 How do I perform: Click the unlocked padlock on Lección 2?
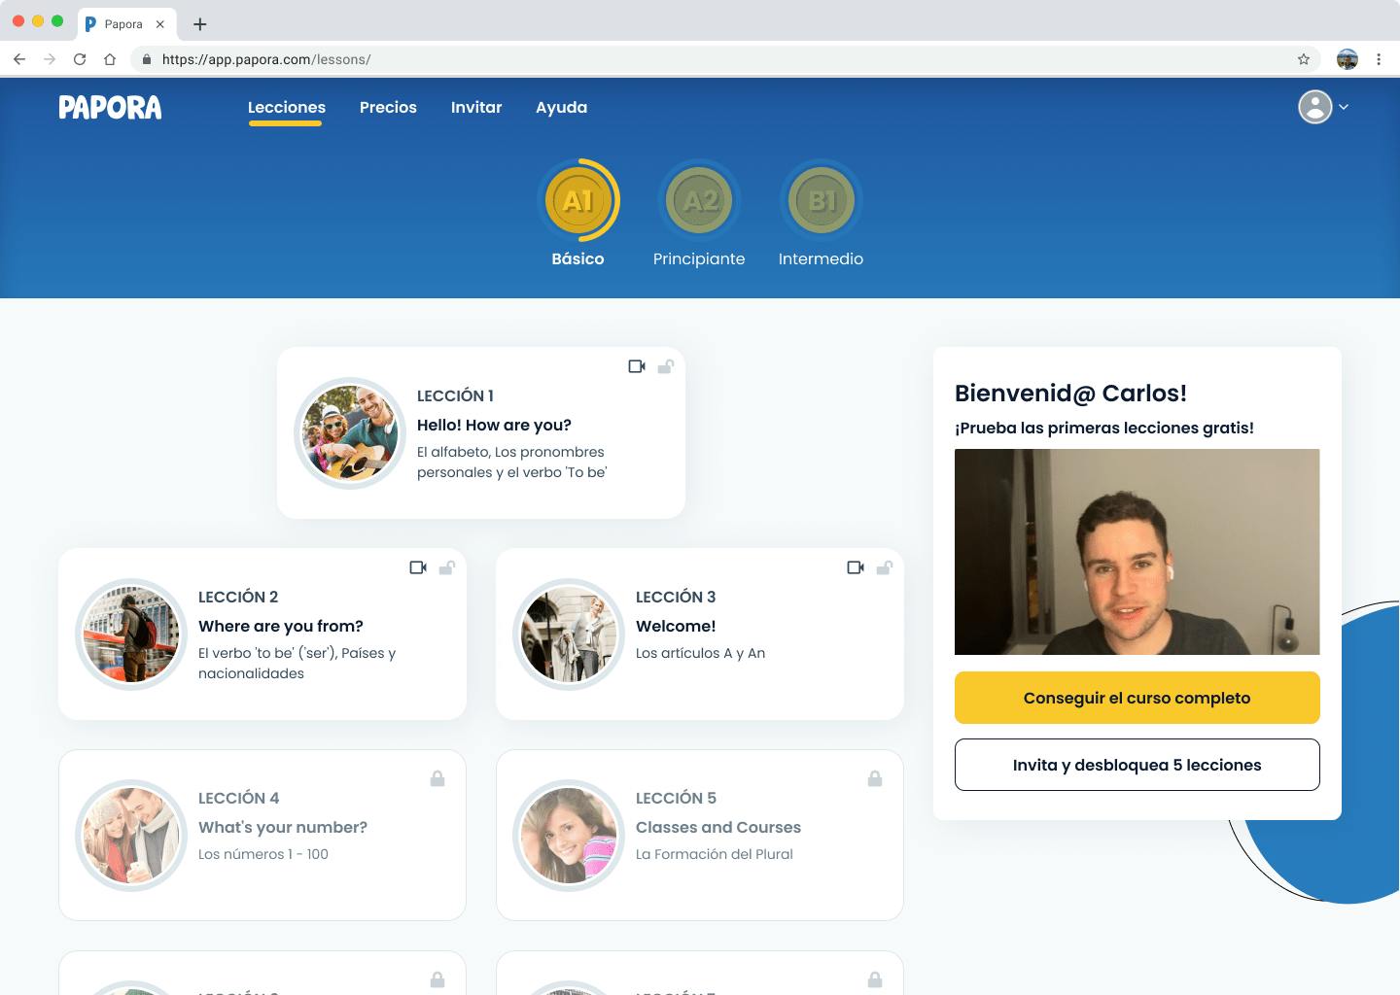[x=447, y=567]
